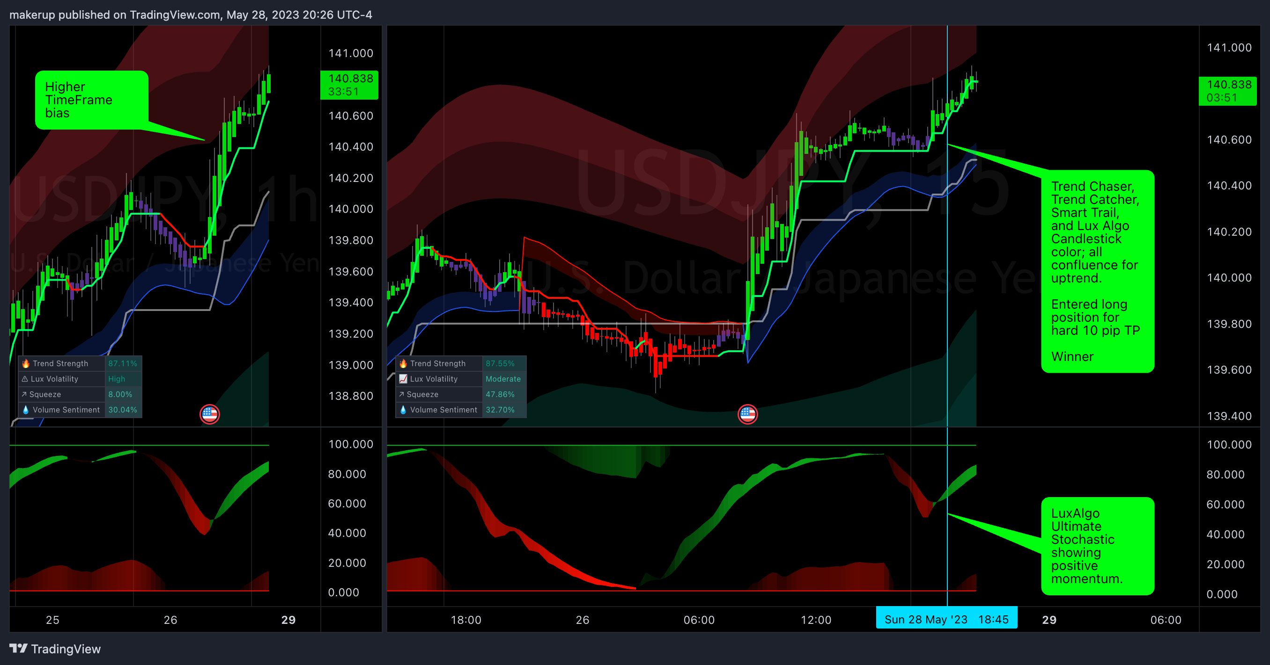The height and width of the screenshot is (665, 1270).
Task: Click the 140.838 33:51 price label
Action: 349,85
